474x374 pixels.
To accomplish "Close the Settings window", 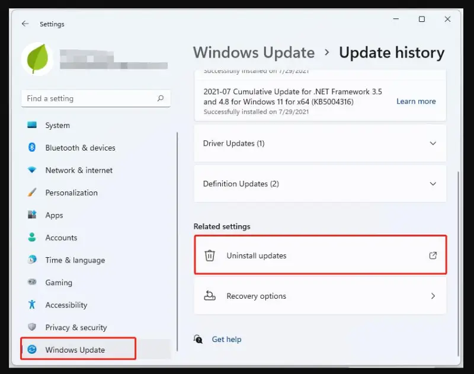I will (448, 19).
